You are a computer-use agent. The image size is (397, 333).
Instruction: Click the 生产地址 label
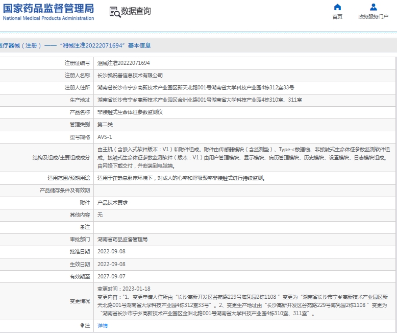80,100
